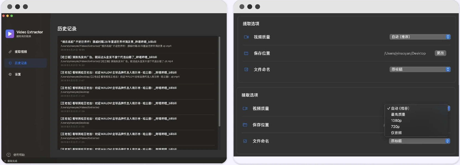Click the lower 提取选项 section heading
This screenshot has width=460, height=165.
click(250, 95)
